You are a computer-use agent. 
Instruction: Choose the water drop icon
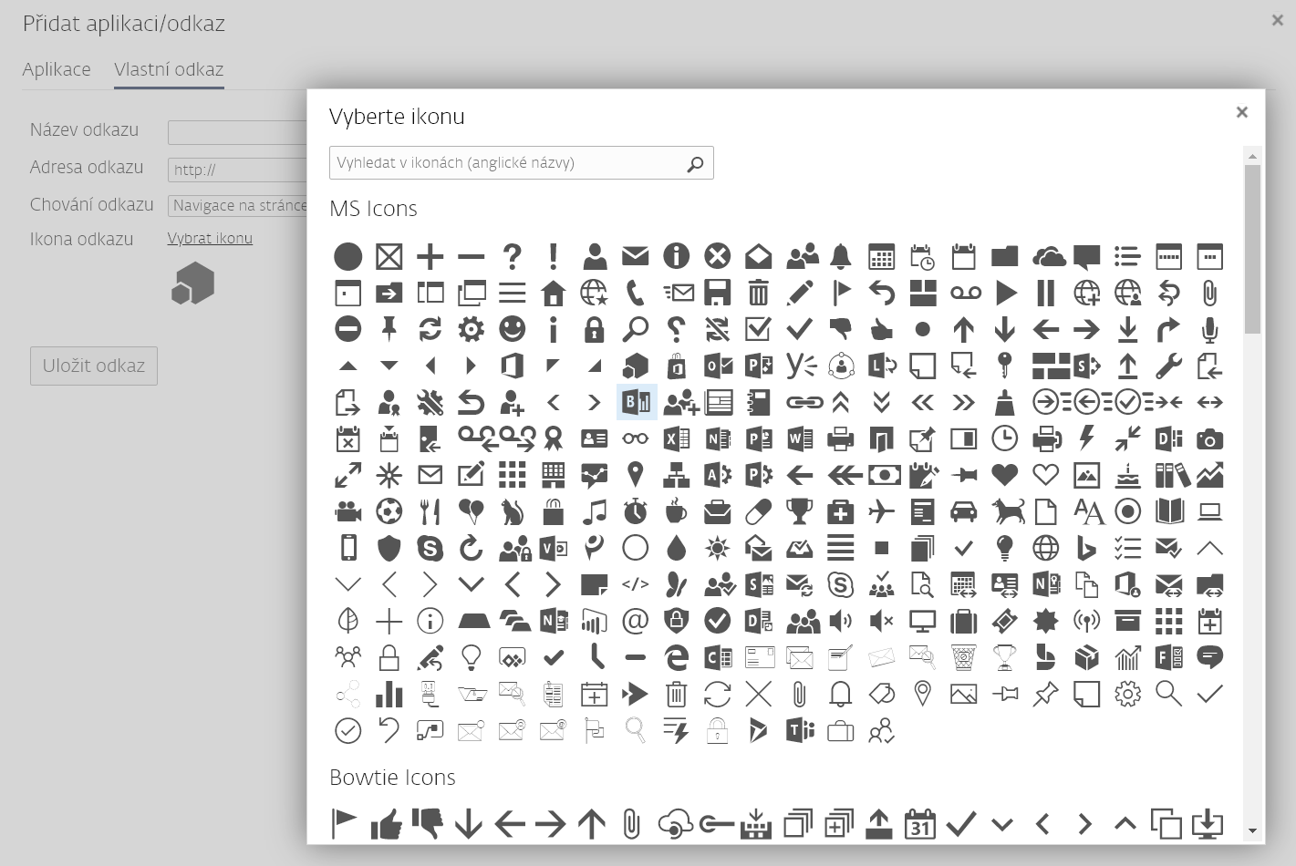676,548
